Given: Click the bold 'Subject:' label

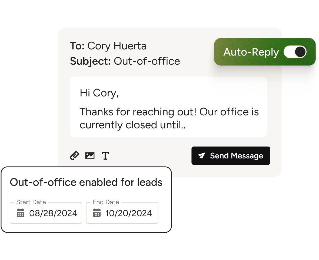Looking at the screenshot, I should pos(90,61).
